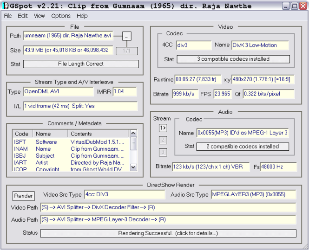The height and width of the screenshot is (250, 309).
Task: Select audio stream 1 button
Action: [x=163, y=128]
